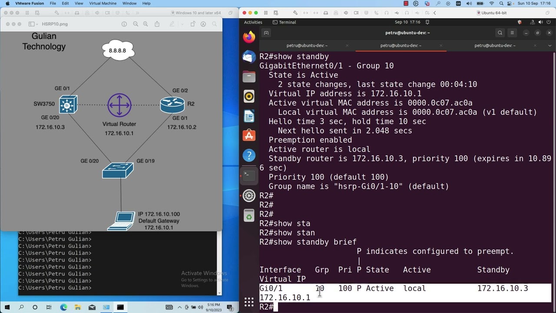Open Ubuntu VM settings wrench icon
This screenshot has height=313, width=556.
tap(295, 13)
